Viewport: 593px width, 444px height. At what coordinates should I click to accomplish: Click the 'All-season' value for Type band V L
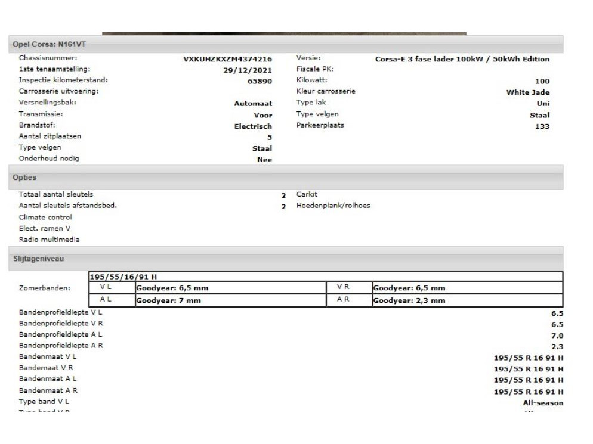pos(543,403)
